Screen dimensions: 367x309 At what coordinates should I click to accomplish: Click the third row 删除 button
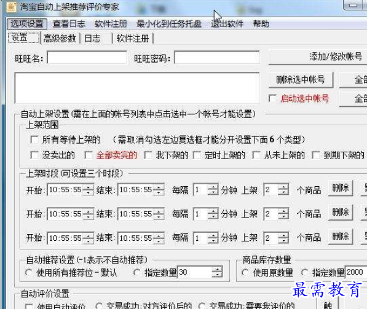[x=341, y=237]
